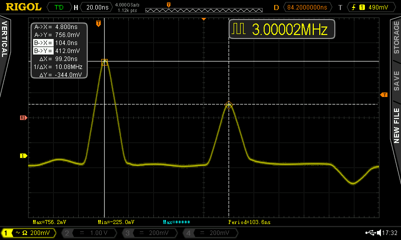Screen dimensions: 401x240
Task: Click the rising edge trigger icon
Action: (354, 7)
